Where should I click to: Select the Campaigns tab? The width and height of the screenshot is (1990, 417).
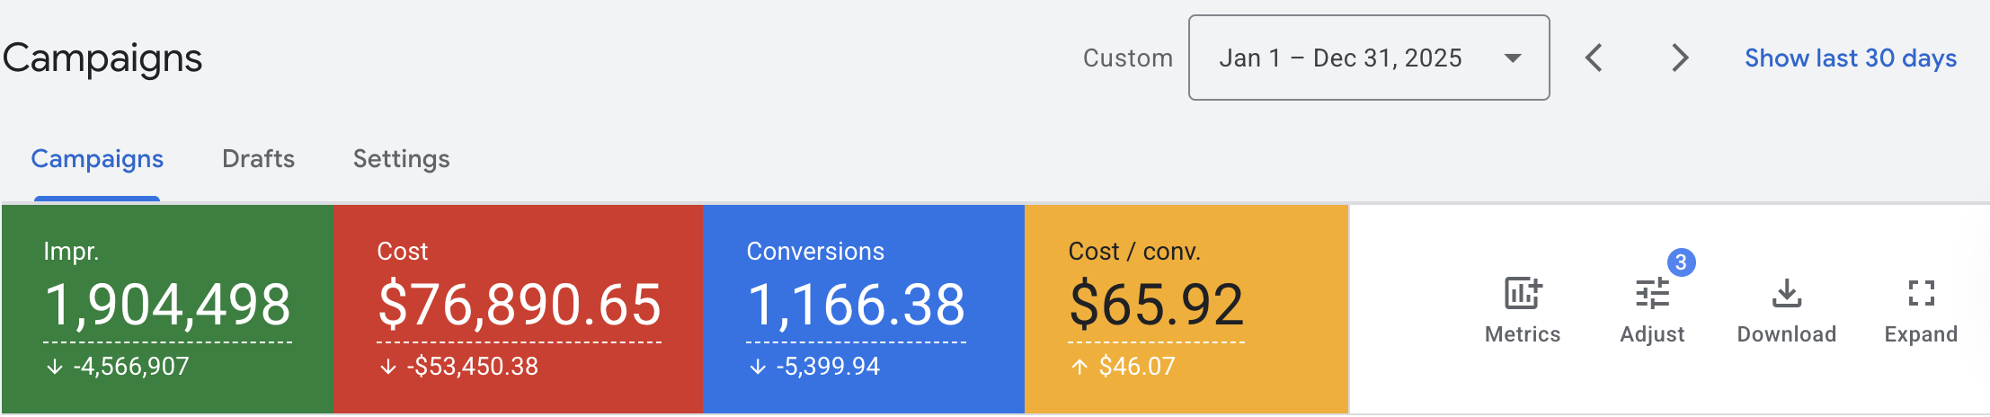(97, 159)
